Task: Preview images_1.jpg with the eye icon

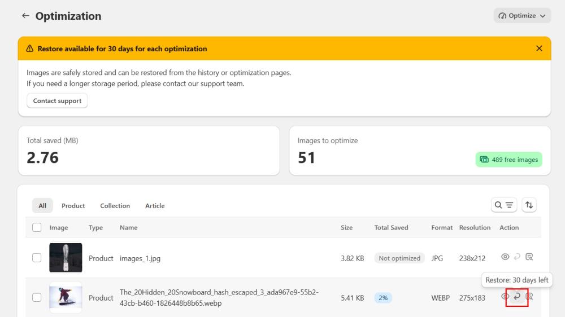Action: 506,257
